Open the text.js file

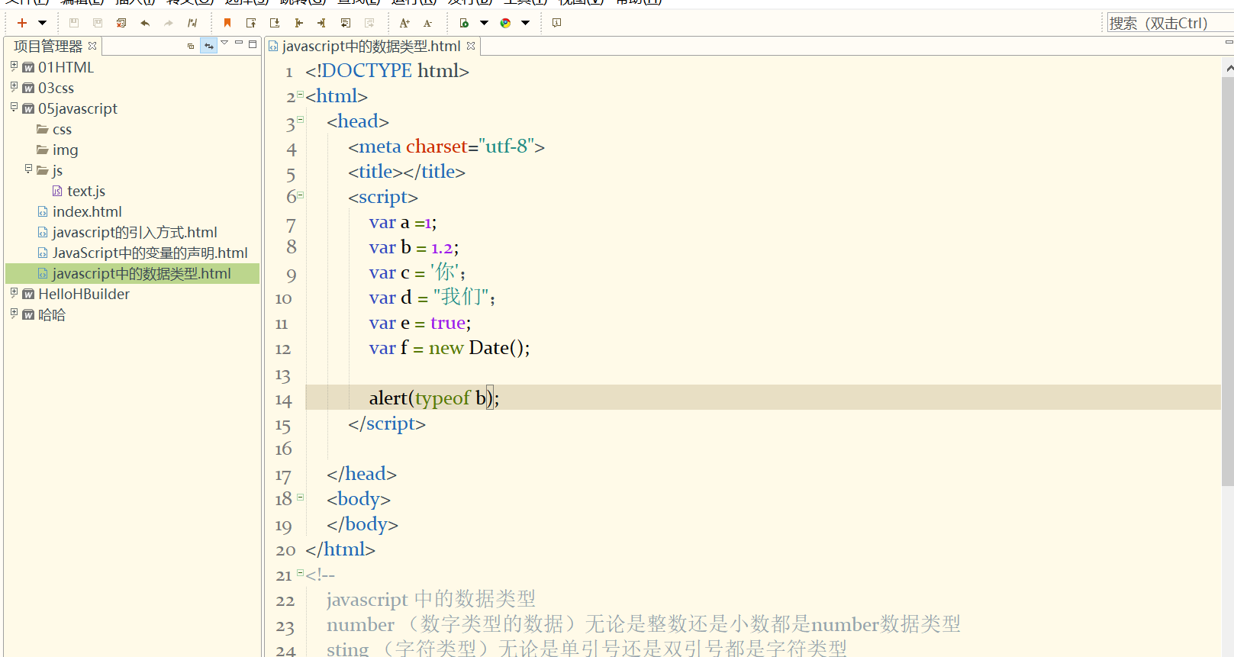(85, 192)
